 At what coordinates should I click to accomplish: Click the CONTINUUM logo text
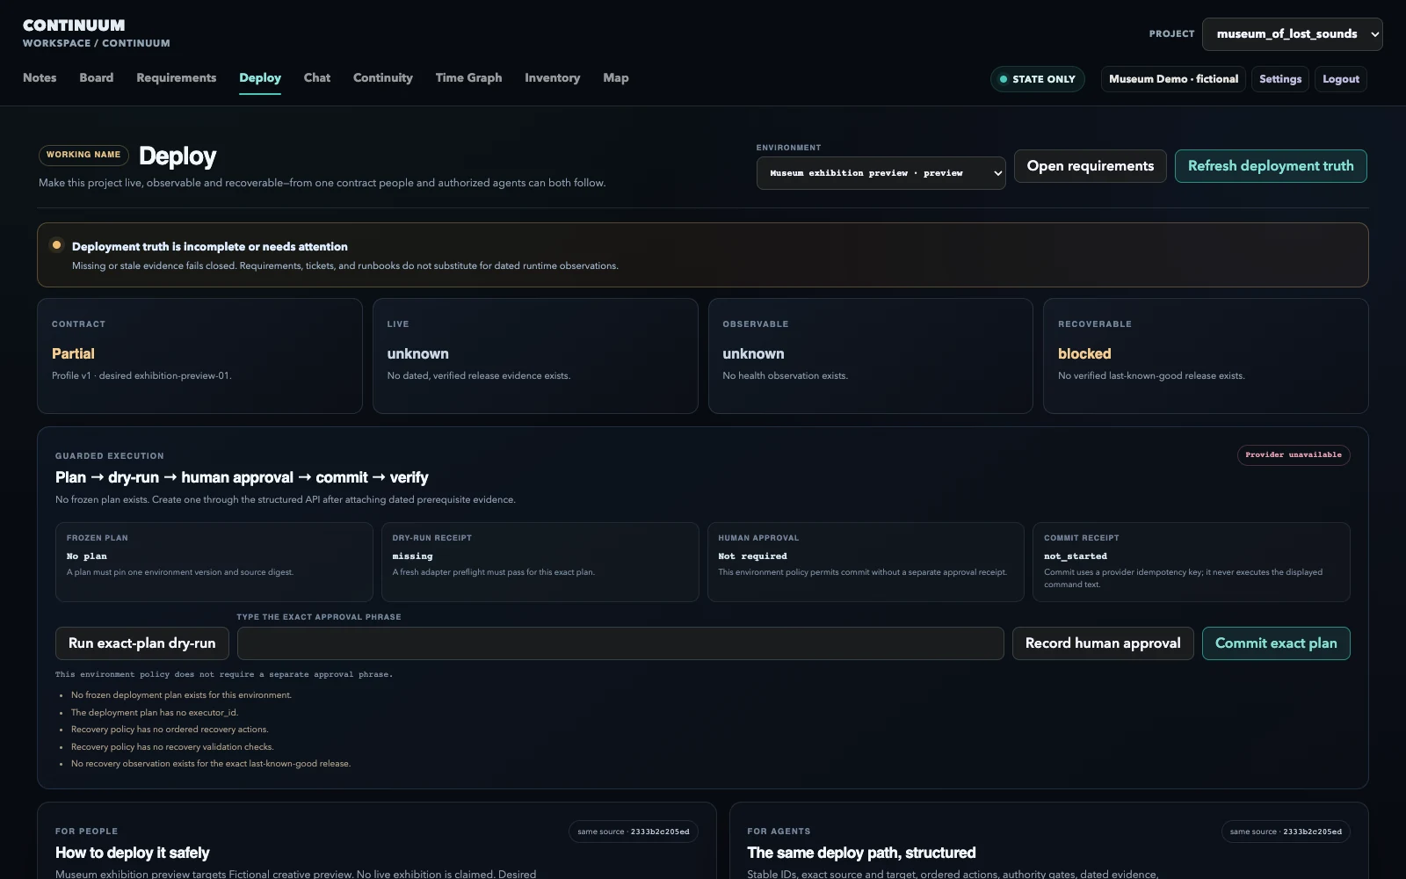pyautogui.click(x=74, y=25)
